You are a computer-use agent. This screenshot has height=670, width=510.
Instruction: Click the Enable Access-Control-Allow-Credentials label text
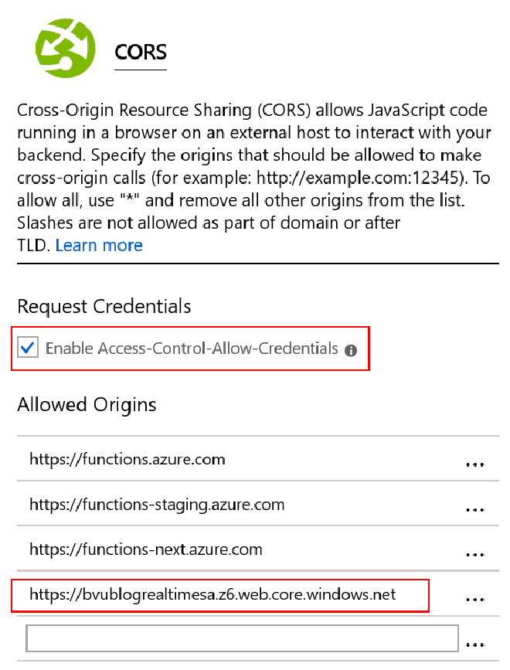[192, 349]
